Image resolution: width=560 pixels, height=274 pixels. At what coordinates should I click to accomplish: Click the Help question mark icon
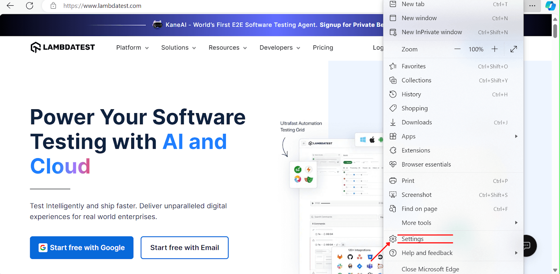(x=393, y=253)
